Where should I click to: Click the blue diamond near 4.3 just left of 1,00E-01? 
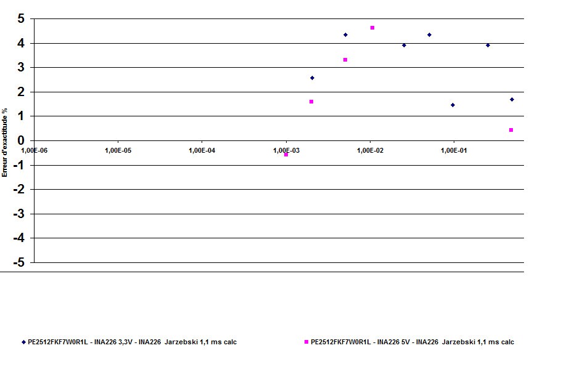pos(429,35)
